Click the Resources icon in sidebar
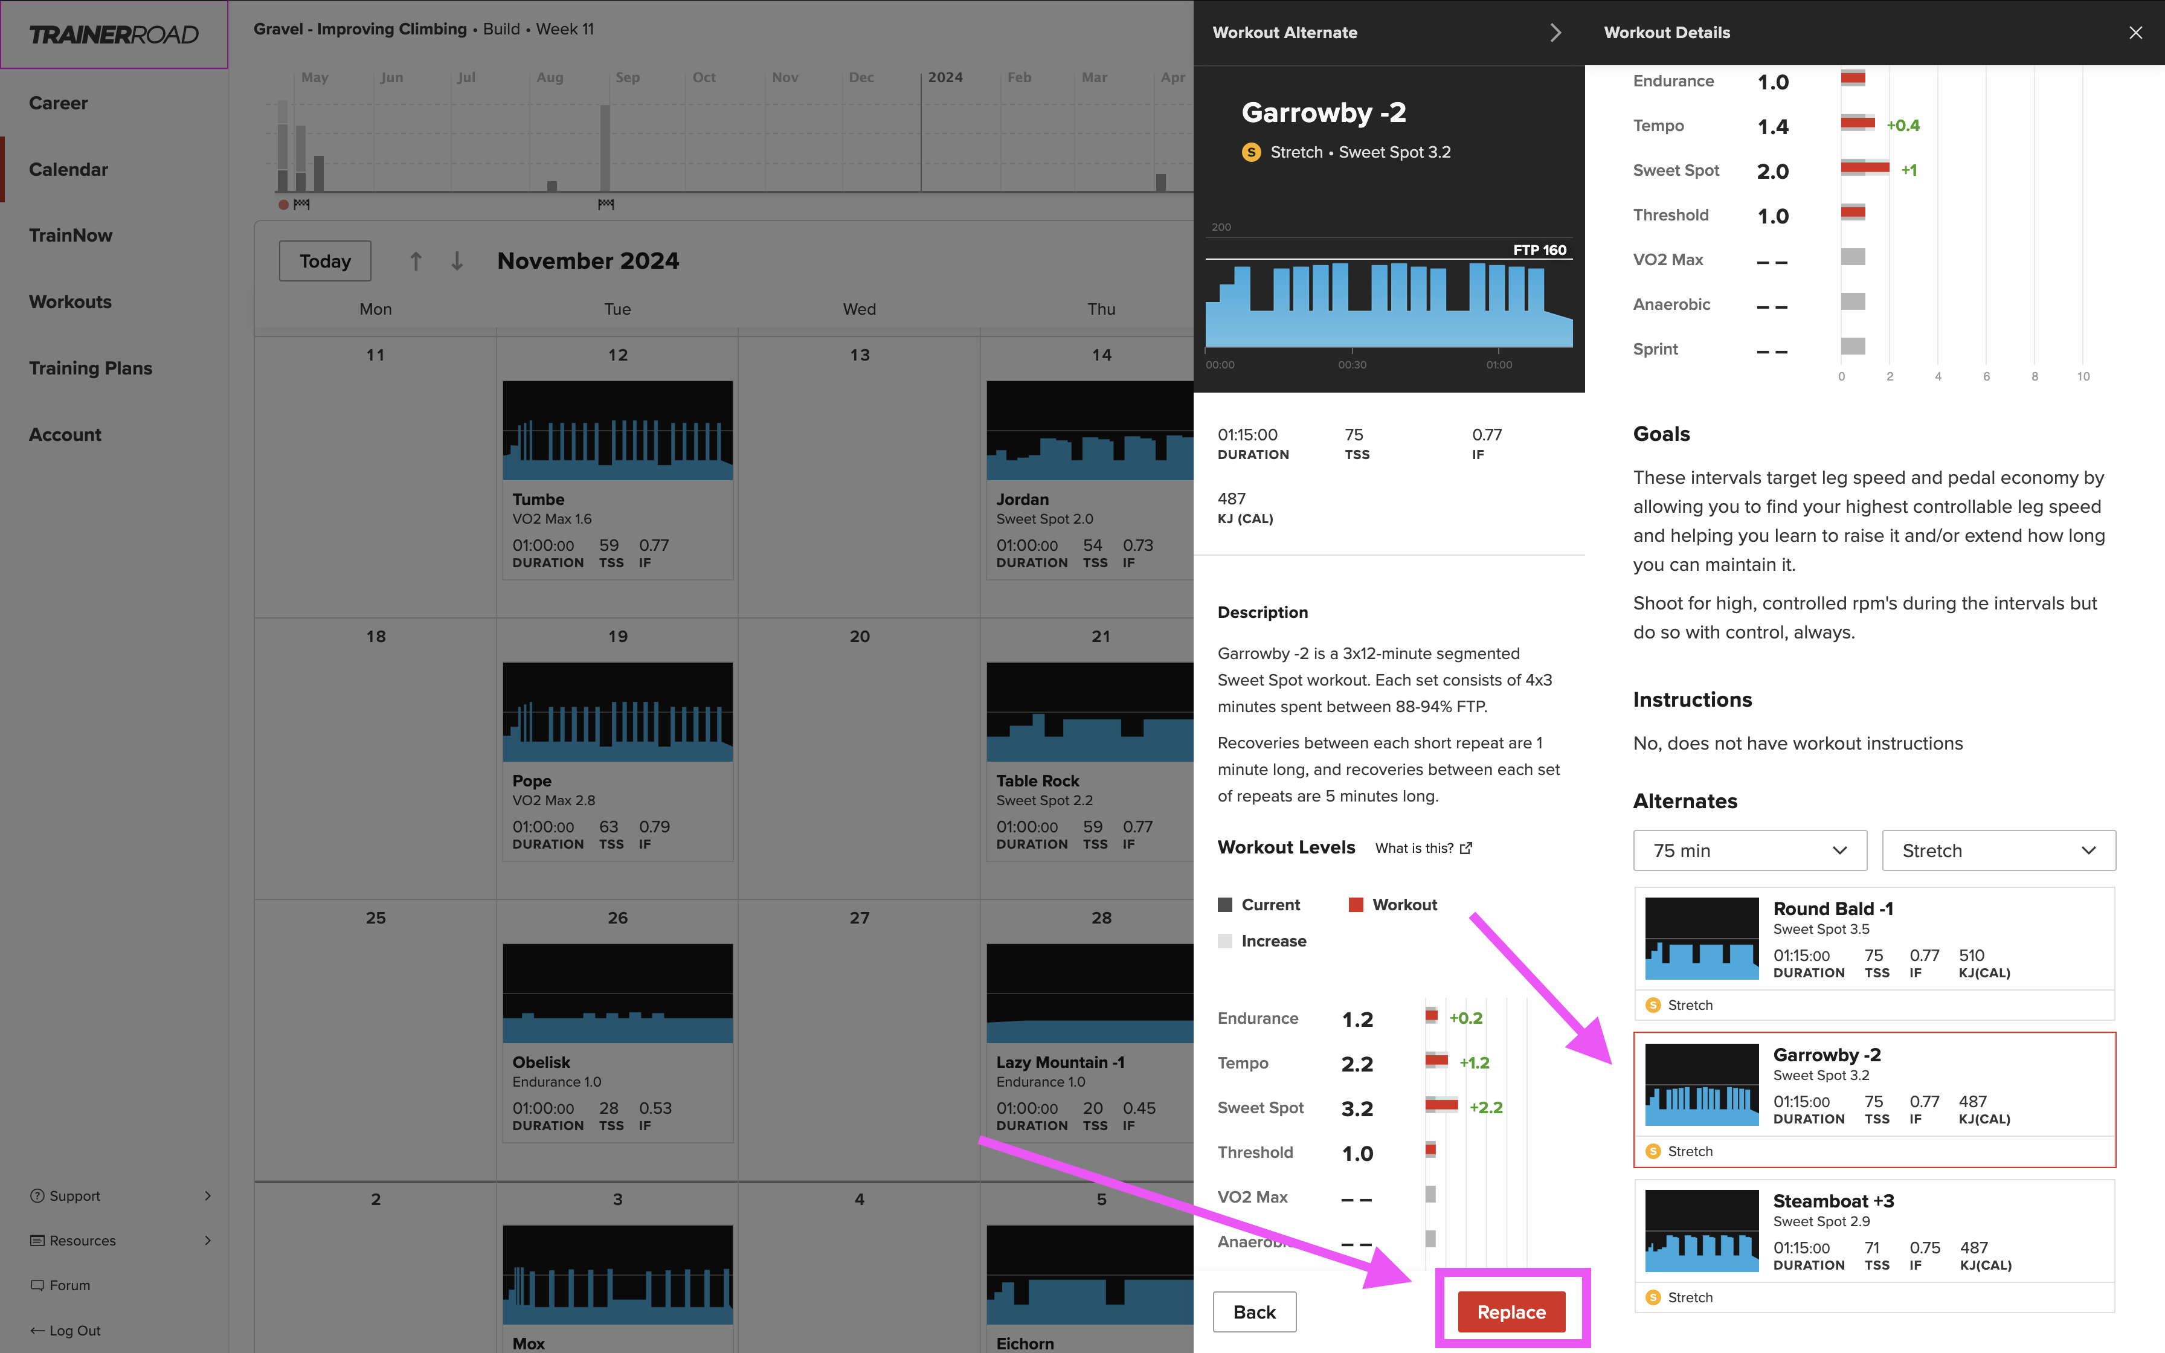This screenshot has height=1353, width=2165. (x=37, y=1240)
